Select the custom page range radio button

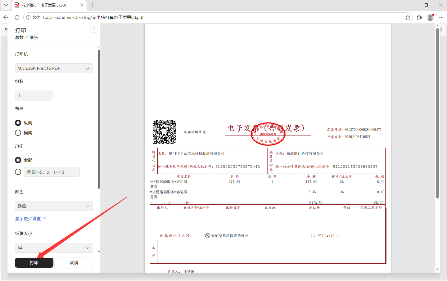[x=18, y=172]
